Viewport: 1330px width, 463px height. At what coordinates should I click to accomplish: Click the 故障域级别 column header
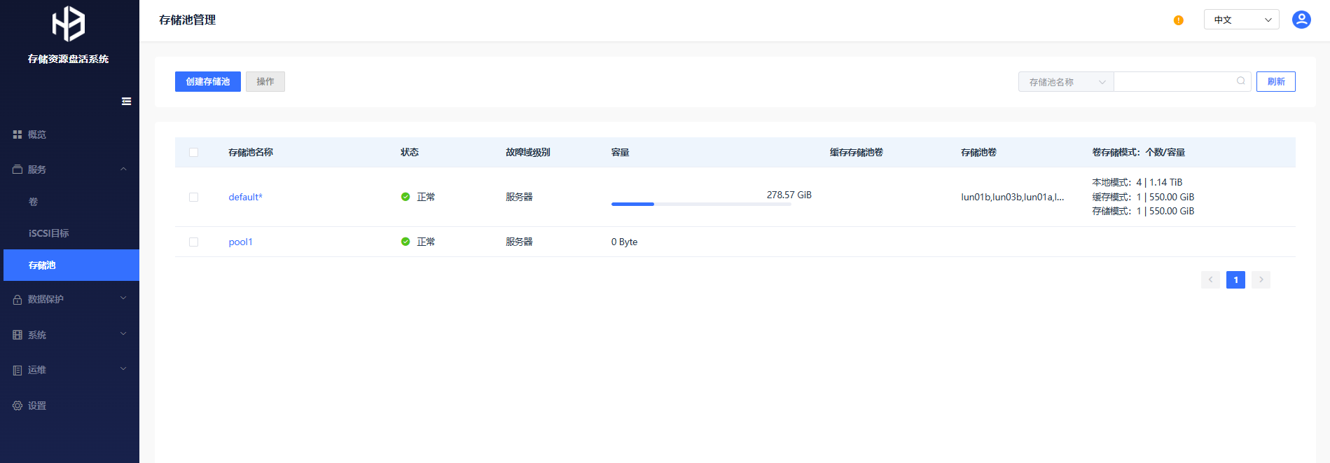pos(528,152)
